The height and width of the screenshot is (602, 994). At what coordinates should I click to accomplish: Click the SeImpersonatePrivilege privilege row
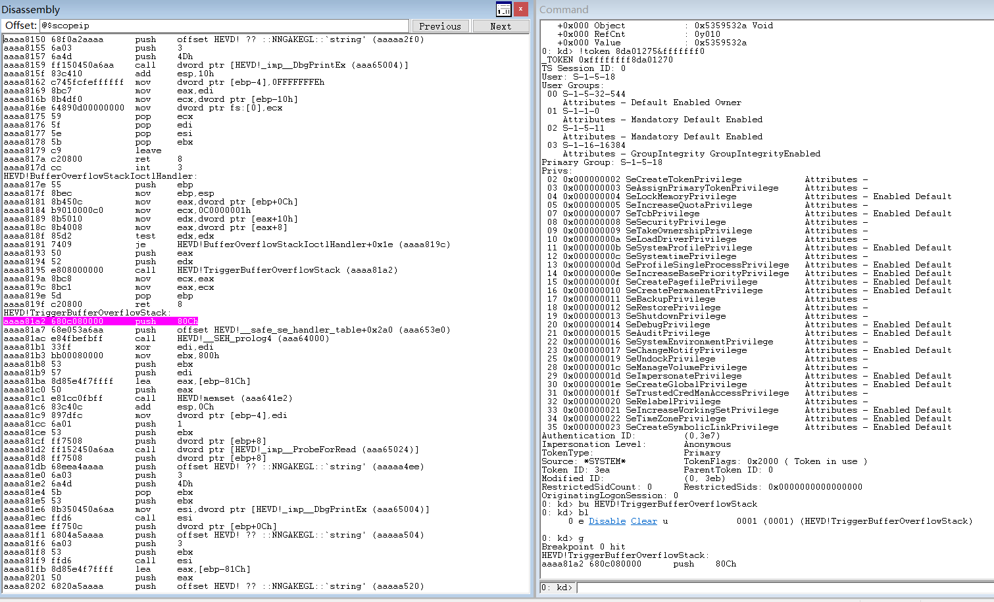click(749, 376)
